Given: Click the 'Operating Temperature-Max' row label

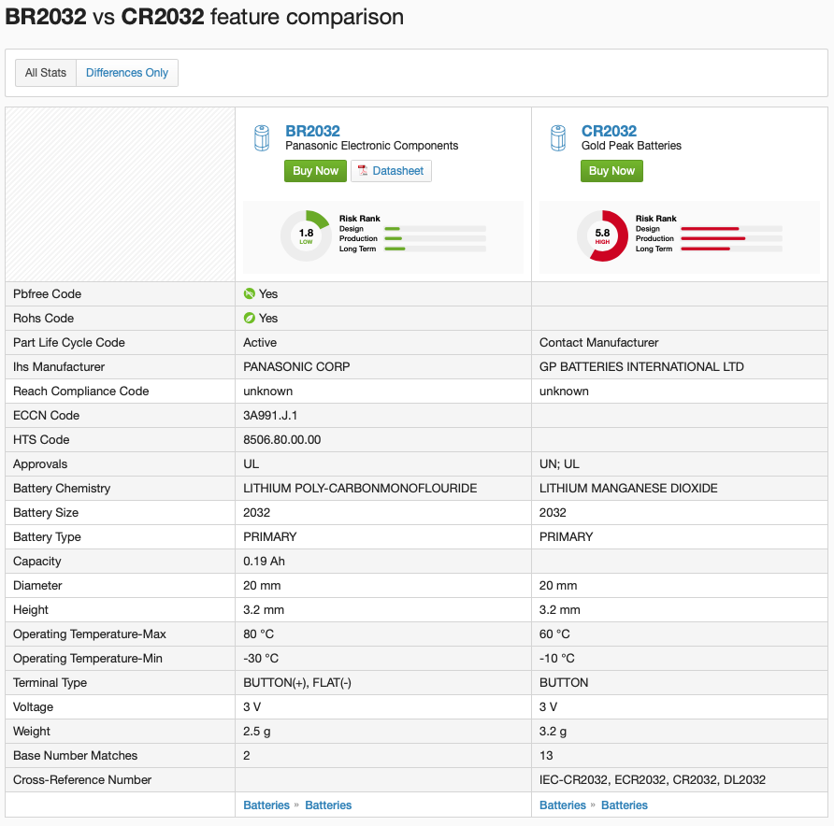Looking at the screenshot, I should click(x=90, y=634).
